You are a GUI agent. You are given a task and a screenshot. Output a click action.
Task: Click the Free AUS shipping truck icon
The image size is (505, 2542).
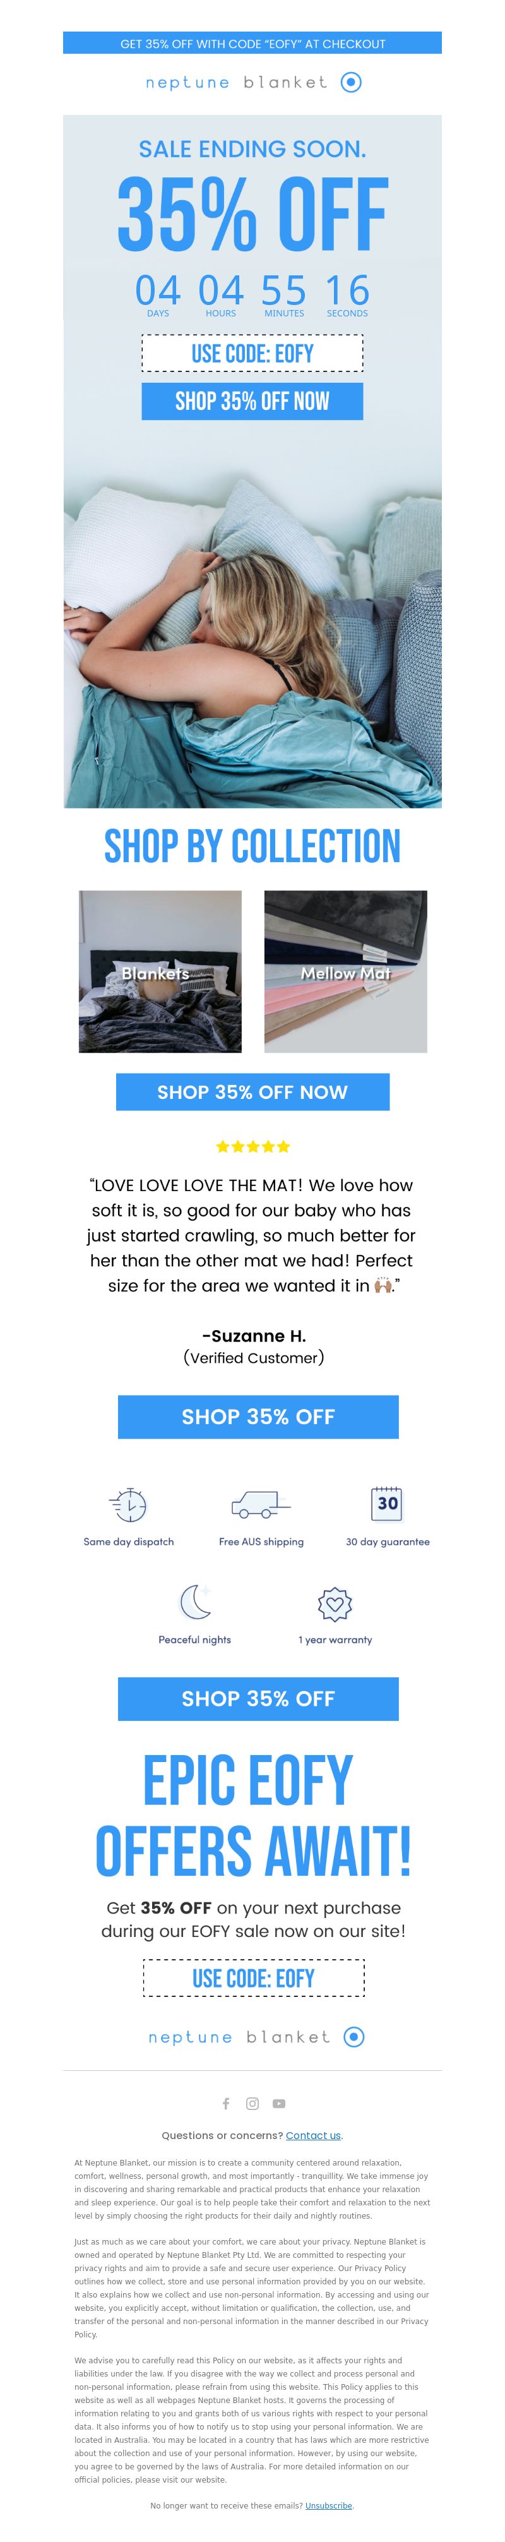[x=260, y=1504]
